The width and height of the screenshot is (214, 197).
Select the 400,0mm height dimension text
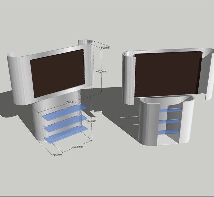click(101, 71)
